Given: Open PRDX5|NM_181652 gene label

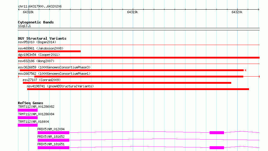Looking at the screenshot, I should click(x=51, y=137).
